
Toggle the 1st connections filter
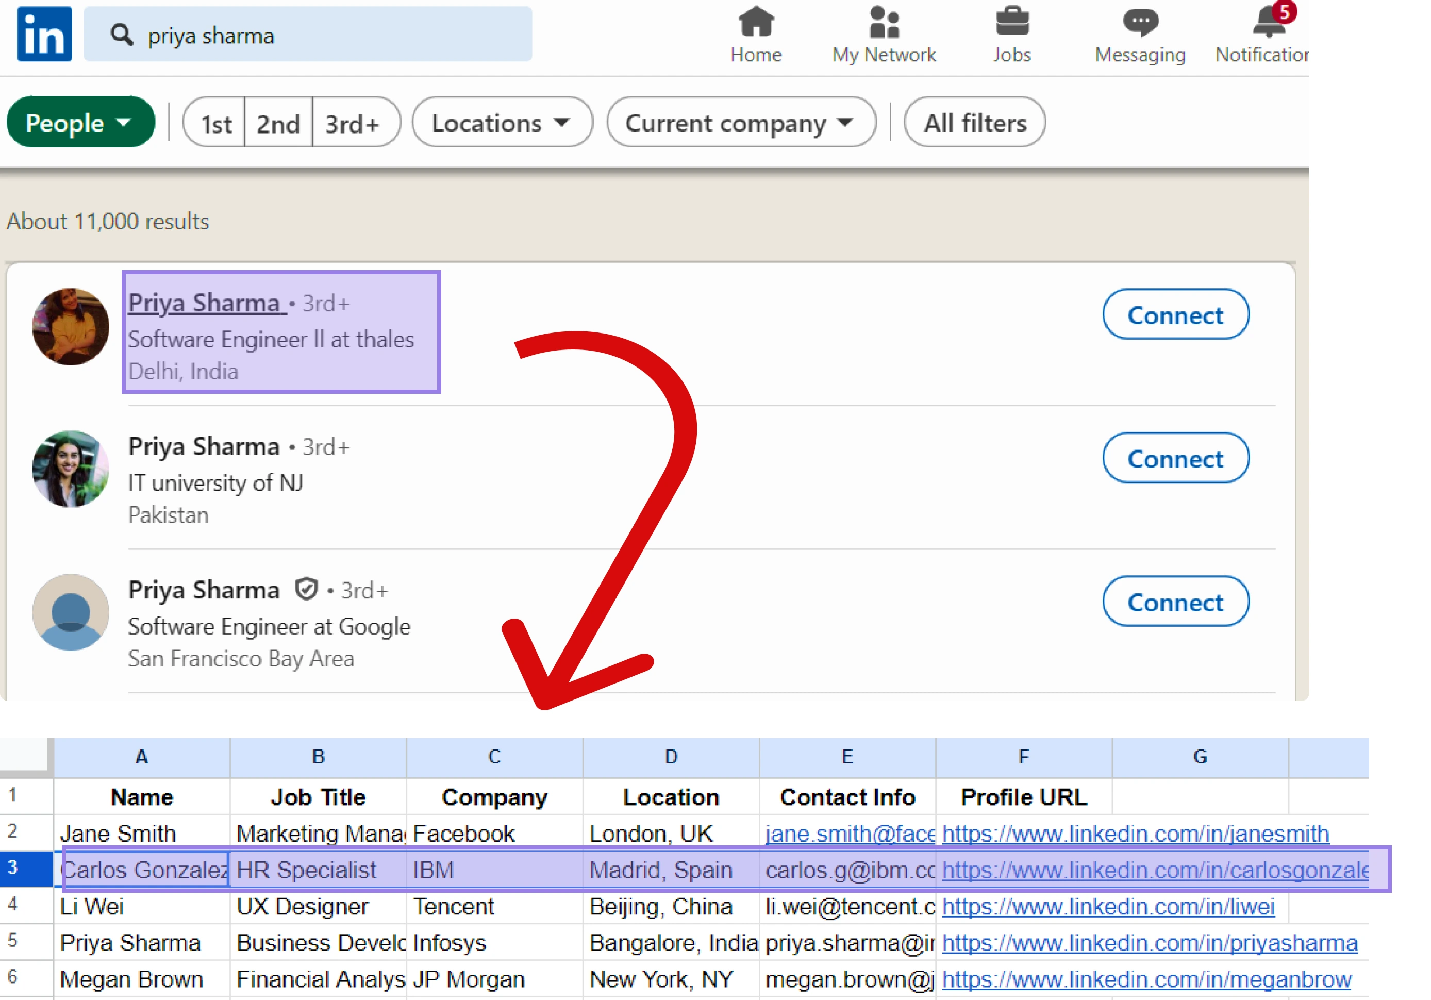(215, 123)
